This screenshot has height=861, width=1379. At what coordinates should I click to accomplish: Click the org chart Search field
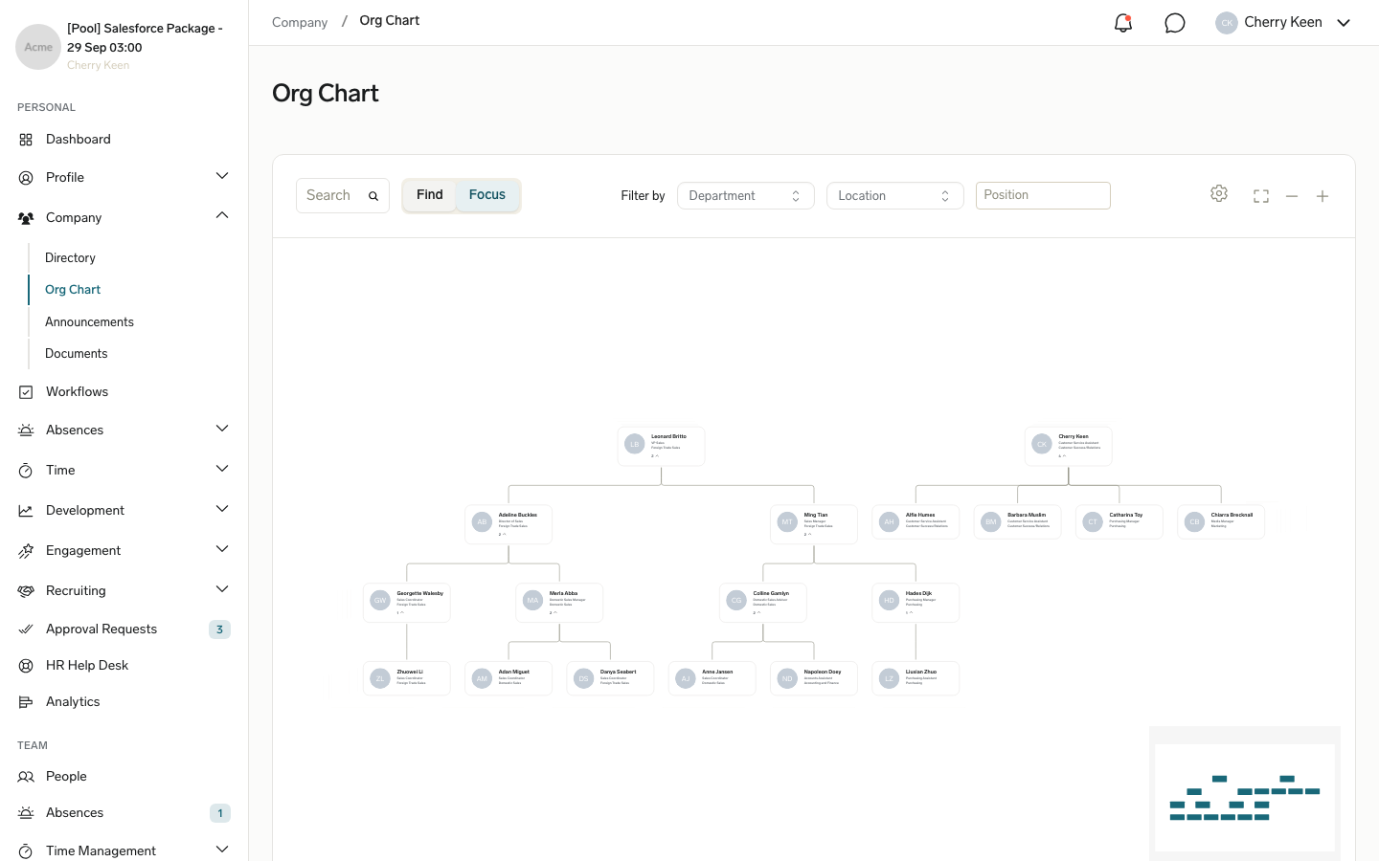click(x=343, y=195)
